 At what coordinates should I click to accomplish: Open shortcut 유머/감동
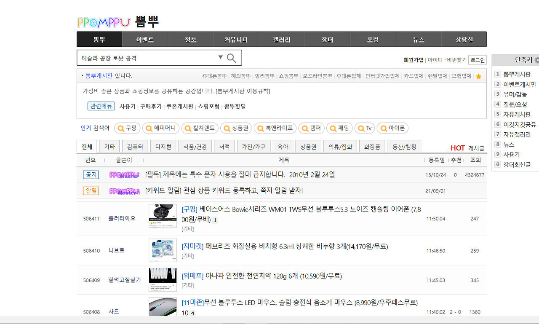[515, 94]
